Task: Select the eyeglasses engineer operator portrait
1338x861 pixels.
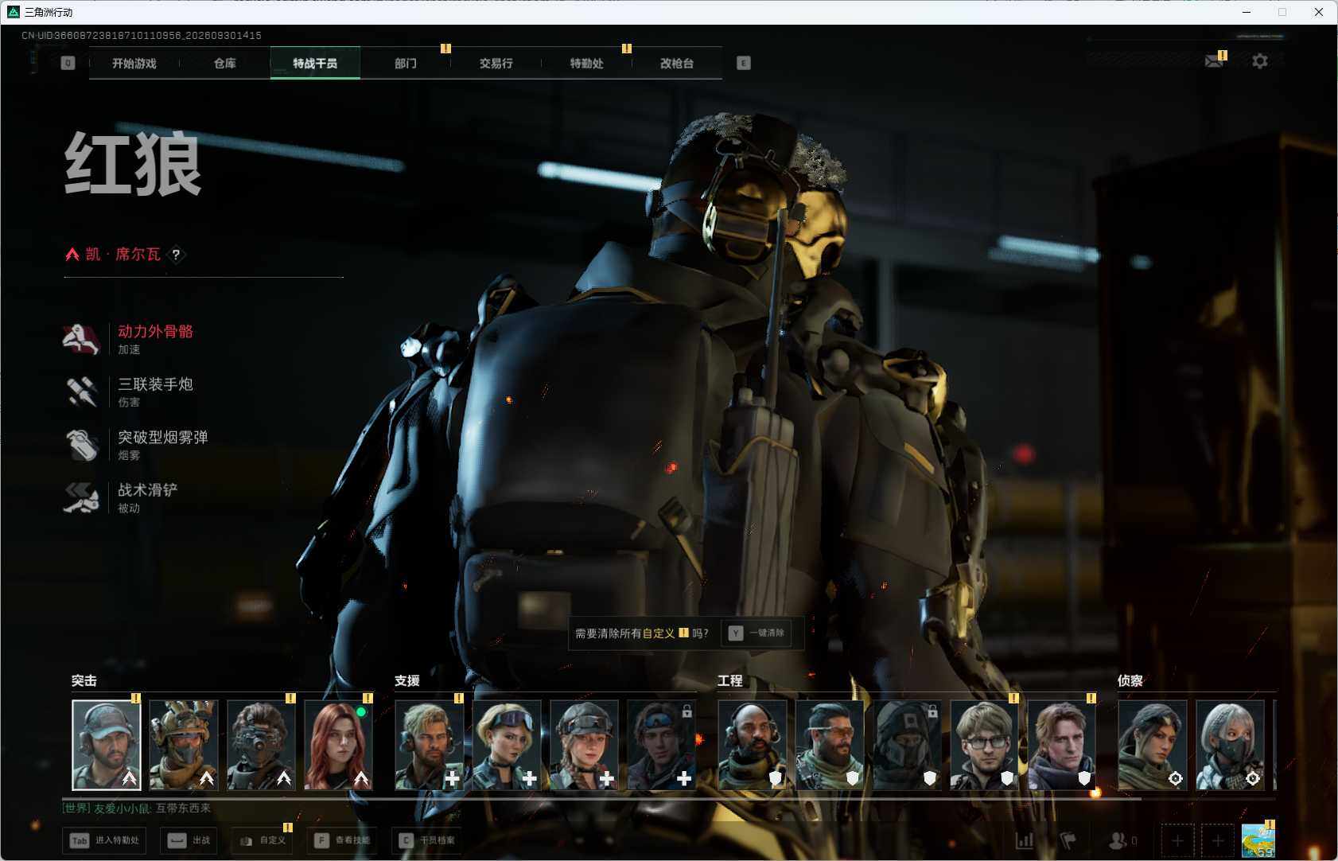Action: 985,745
